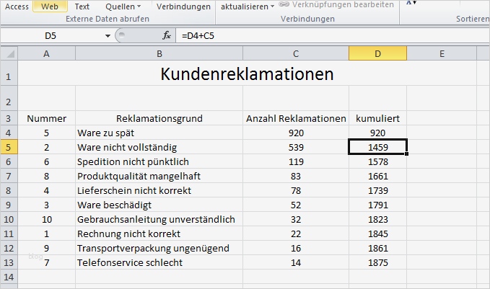490x289 pixels.
Task: Click the count cell 83
Action: click(296, 176)
